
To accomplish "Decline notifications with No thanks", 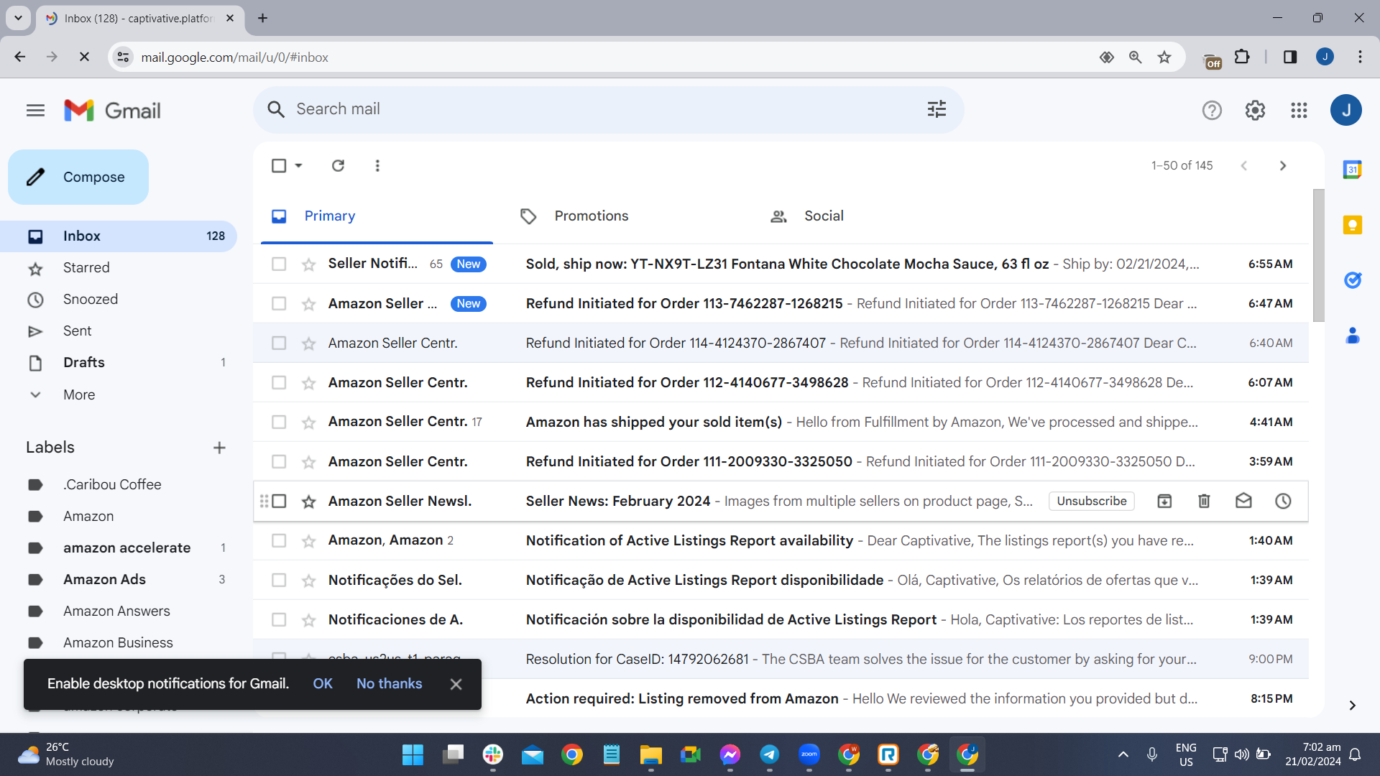I will pos(390,684).
